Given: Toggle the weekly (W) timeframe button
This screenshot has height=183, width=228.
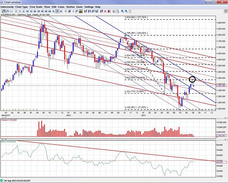Looking at the screenshot, I should [x=57, y=11].
